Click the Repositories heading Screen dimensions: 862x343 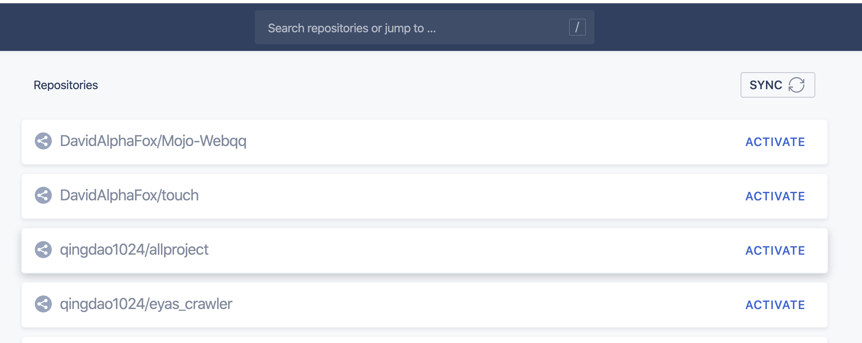point(66,85)
